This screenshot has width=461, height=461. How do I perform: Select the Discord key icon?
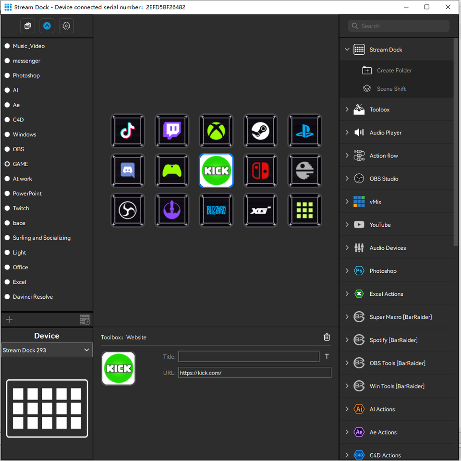click(x=128, y=170)
